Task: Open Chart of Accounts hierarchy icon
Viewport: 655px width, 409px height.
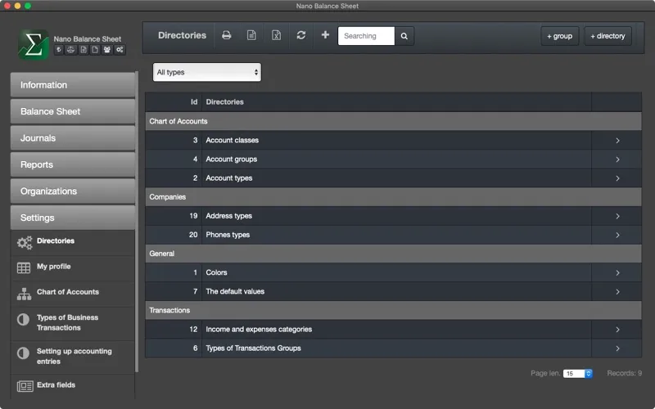Action: click(x=25, y=294)
